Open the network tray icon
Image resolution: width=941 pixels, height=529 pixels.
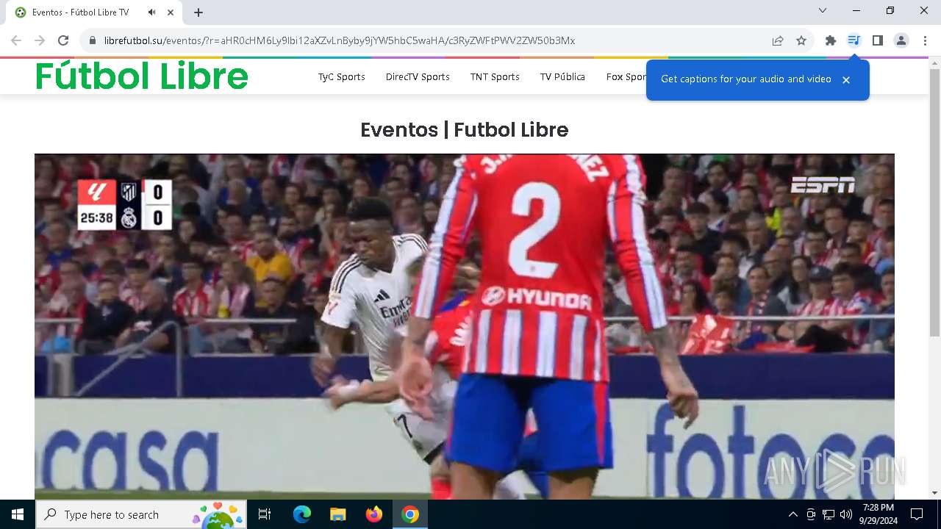coord(829,514)
